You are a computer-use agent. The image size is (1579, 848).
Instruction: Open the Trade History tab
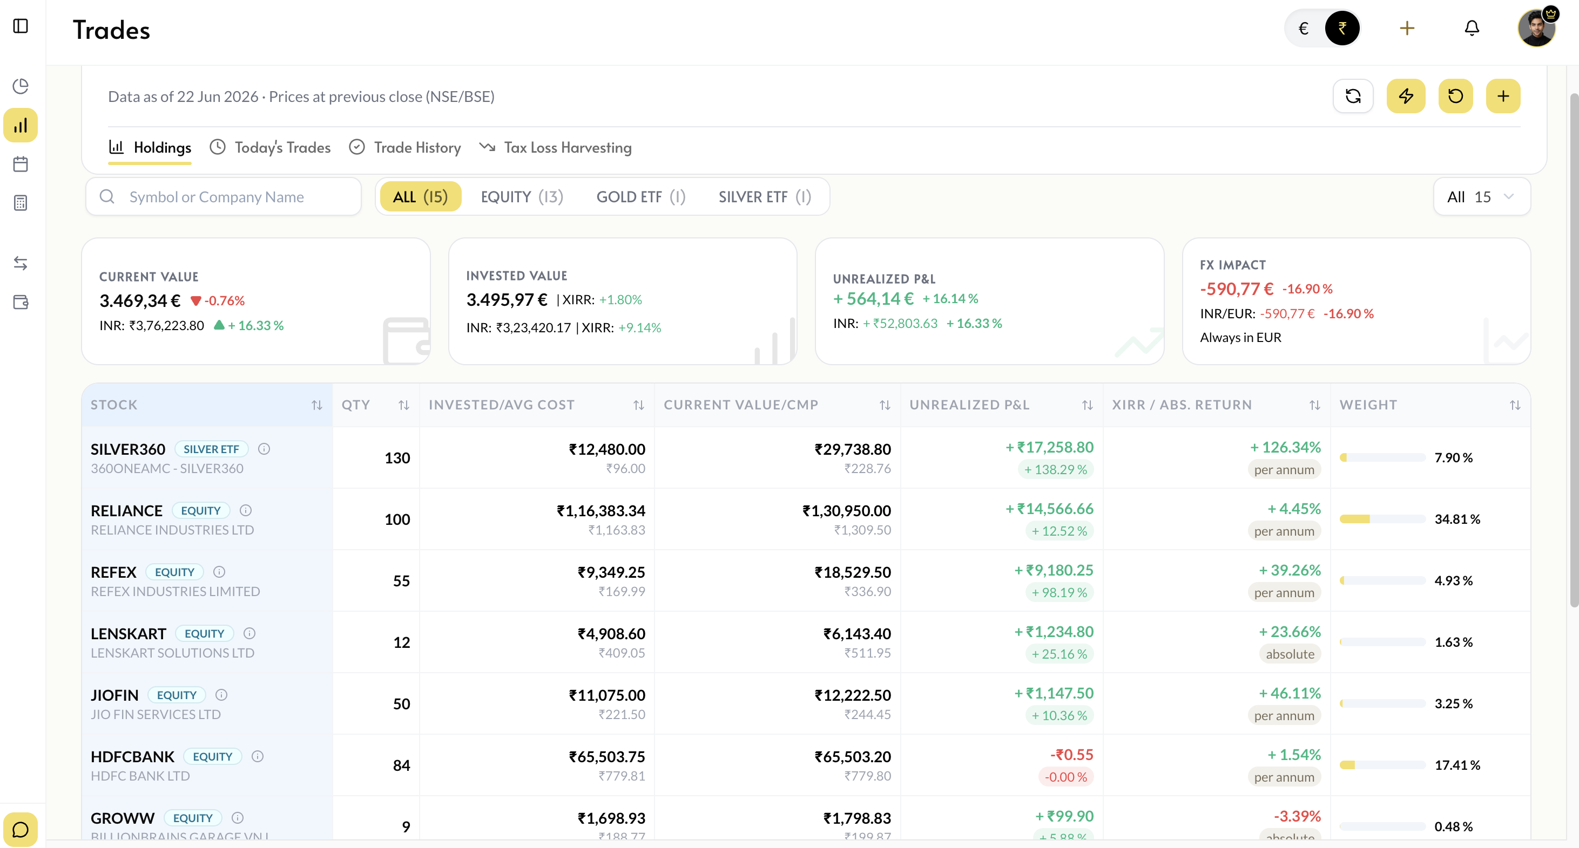[x=405, y=148]
